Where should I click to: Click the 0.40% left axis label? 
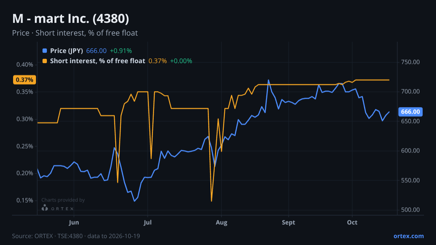(x=25, y=65)
